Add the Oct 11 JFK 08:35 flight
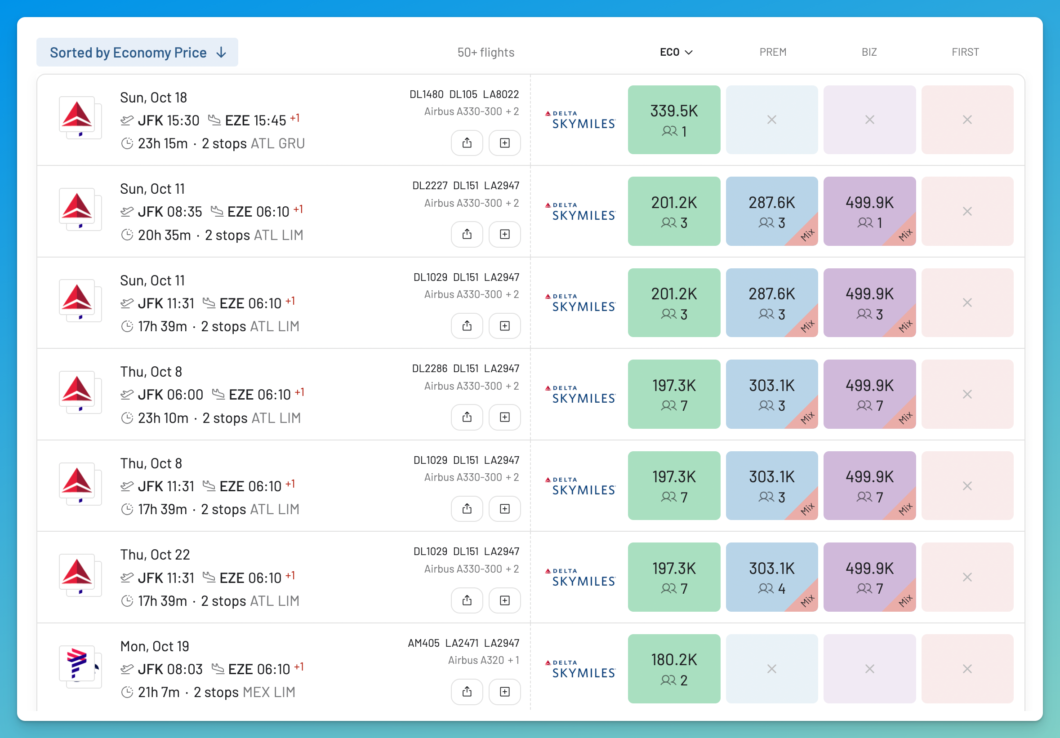Screen dimensions: 1060x738 click(505, 235)
